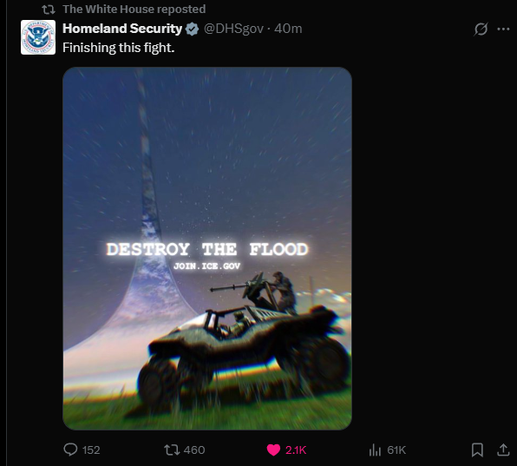The image size is (517, 466).
Task: Click the 152 replies count
Action: pos(91,450)
